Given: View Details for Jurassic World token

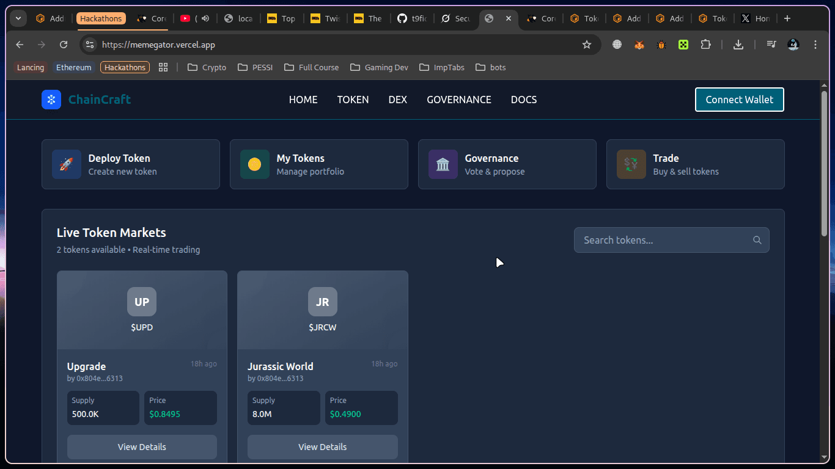Looking at the screenshot, I should [x=322, y=446].
